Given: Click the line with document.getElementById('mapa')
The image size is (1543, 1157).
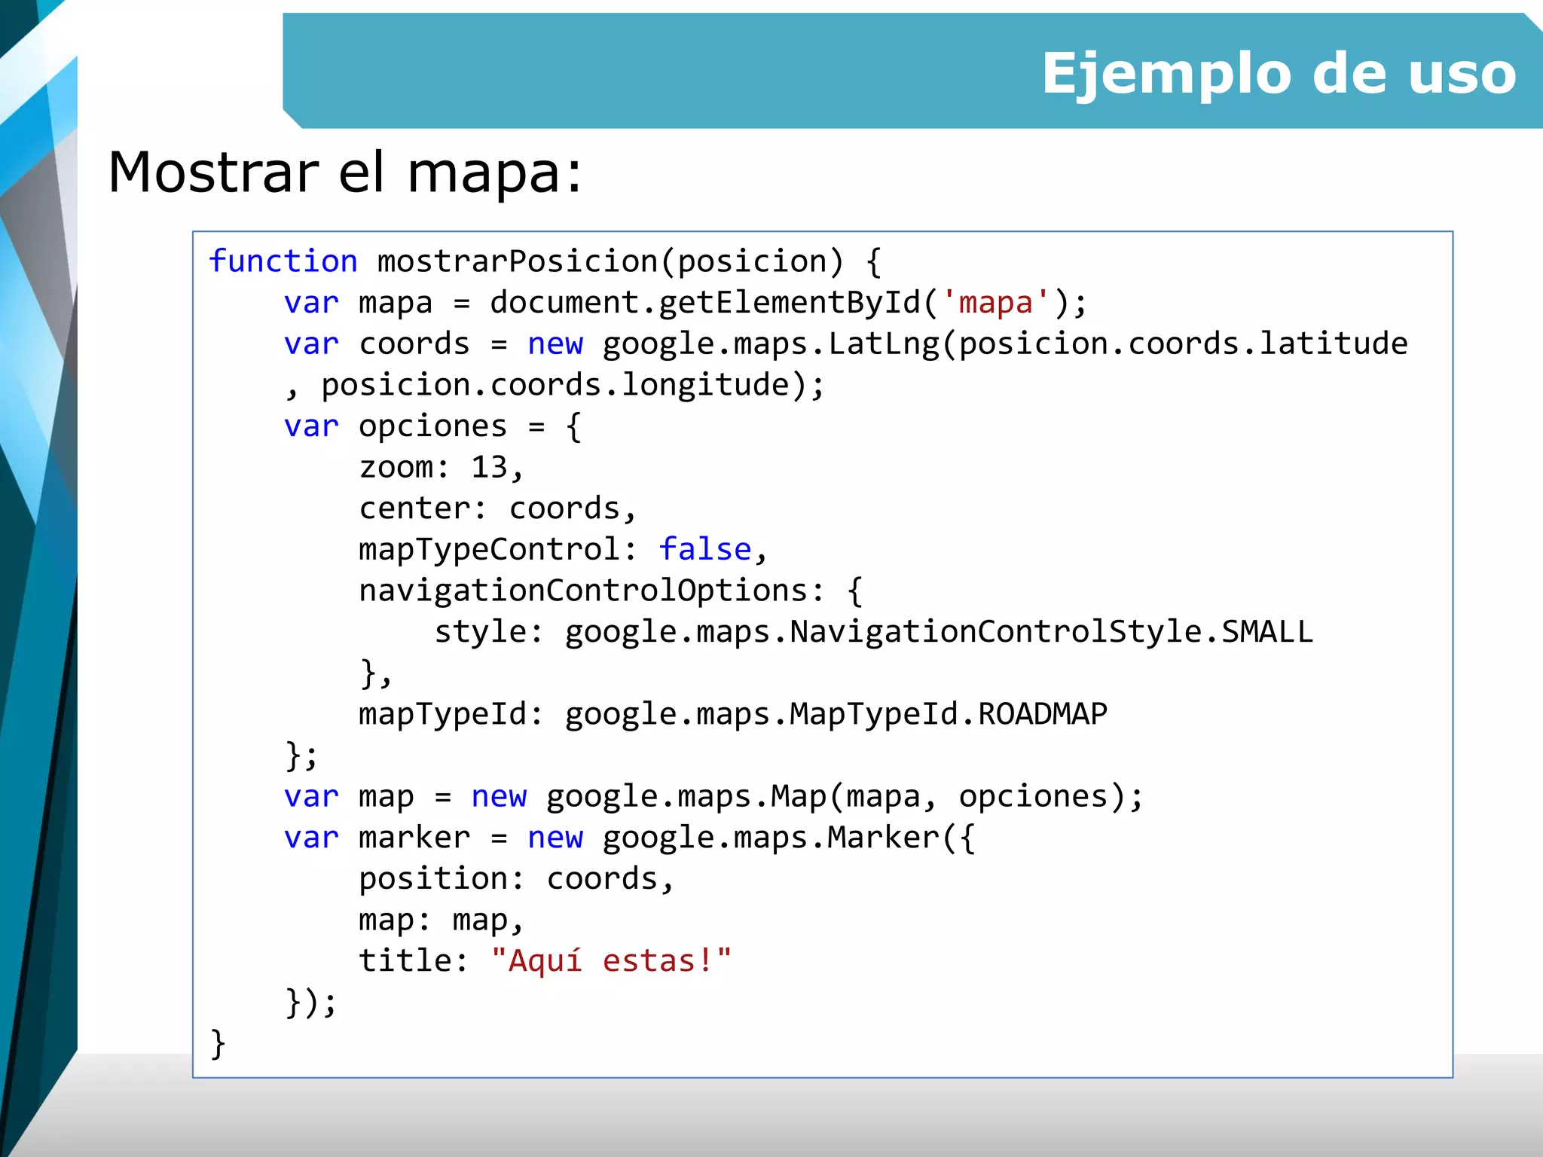Looking at the screenshot, I should 686,303.
